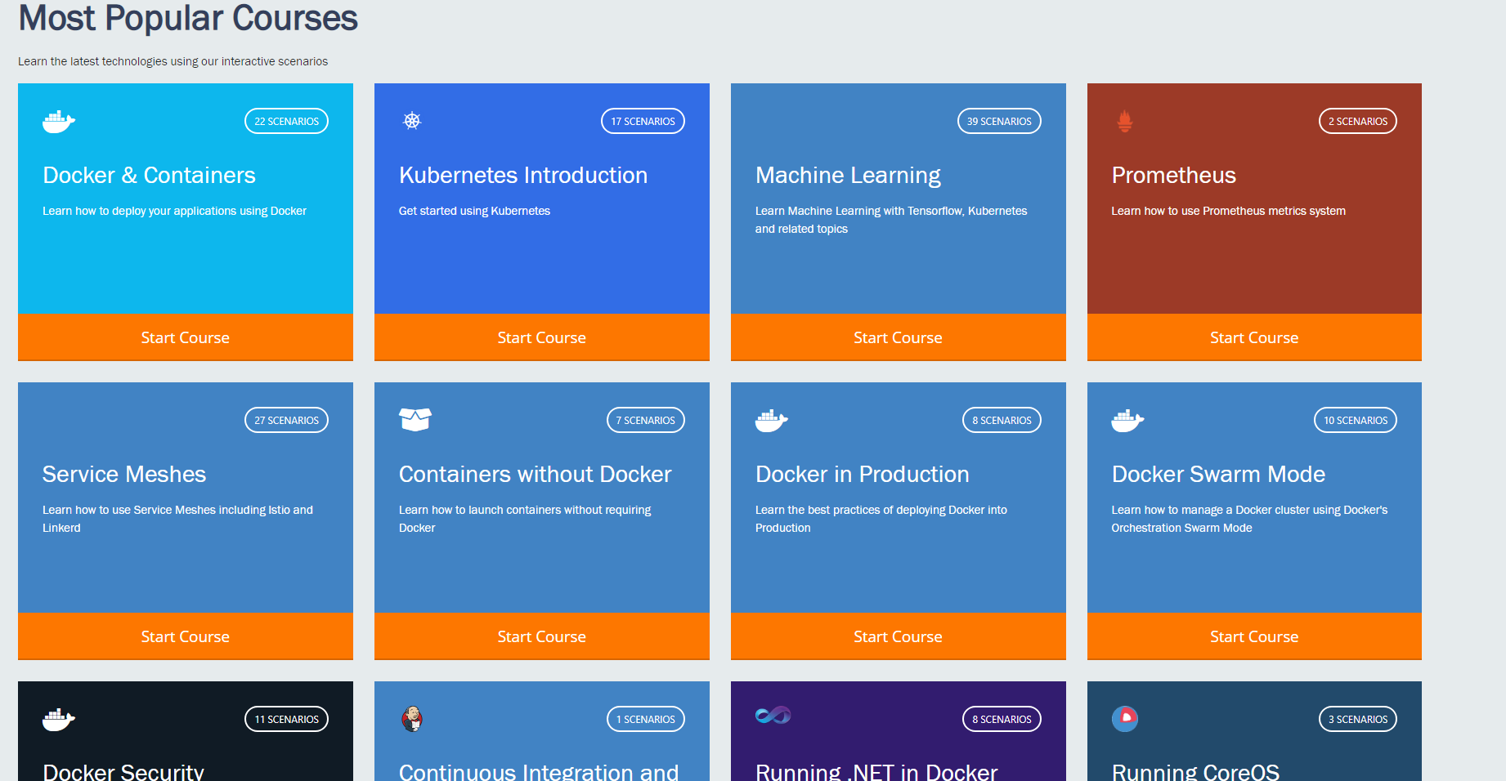Start the Docker & Containers course

[x=186, y=337]
